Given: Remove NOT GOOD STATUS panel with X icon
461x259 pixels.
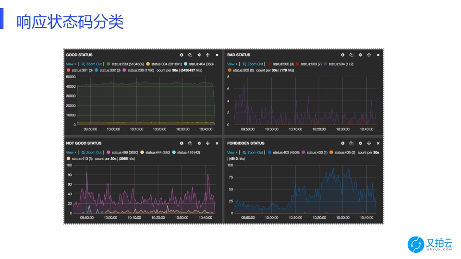Looking at the screenshot, I should [217, 143].
